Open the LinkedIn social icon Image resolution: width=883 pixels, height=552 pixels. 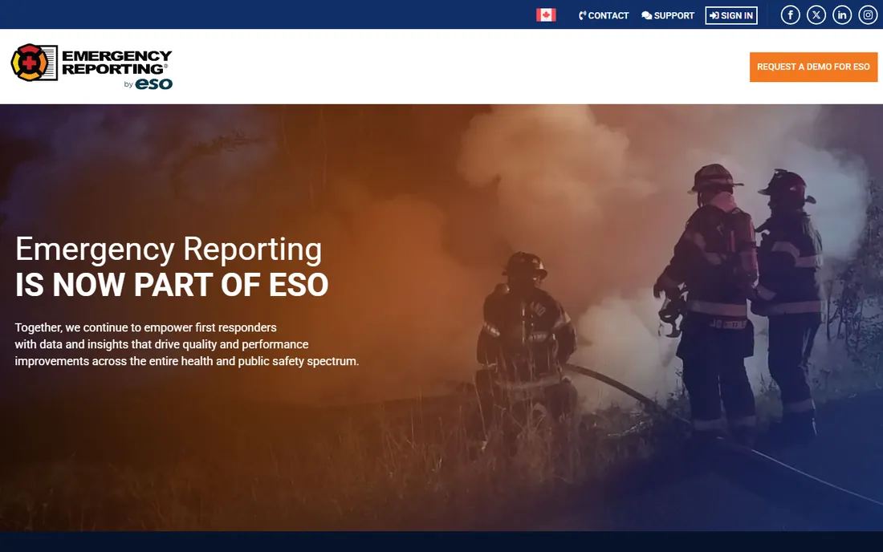pyautogui.click(x=842, y=15)
